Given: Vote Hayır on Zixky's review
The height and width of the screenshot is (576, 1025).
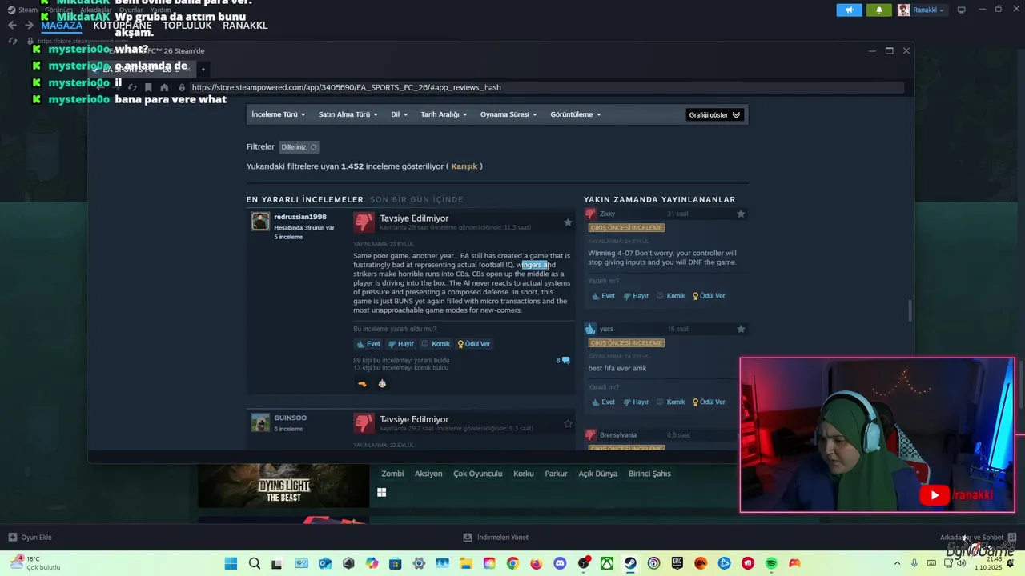Looking at the screenshot, I should (636, 296).
